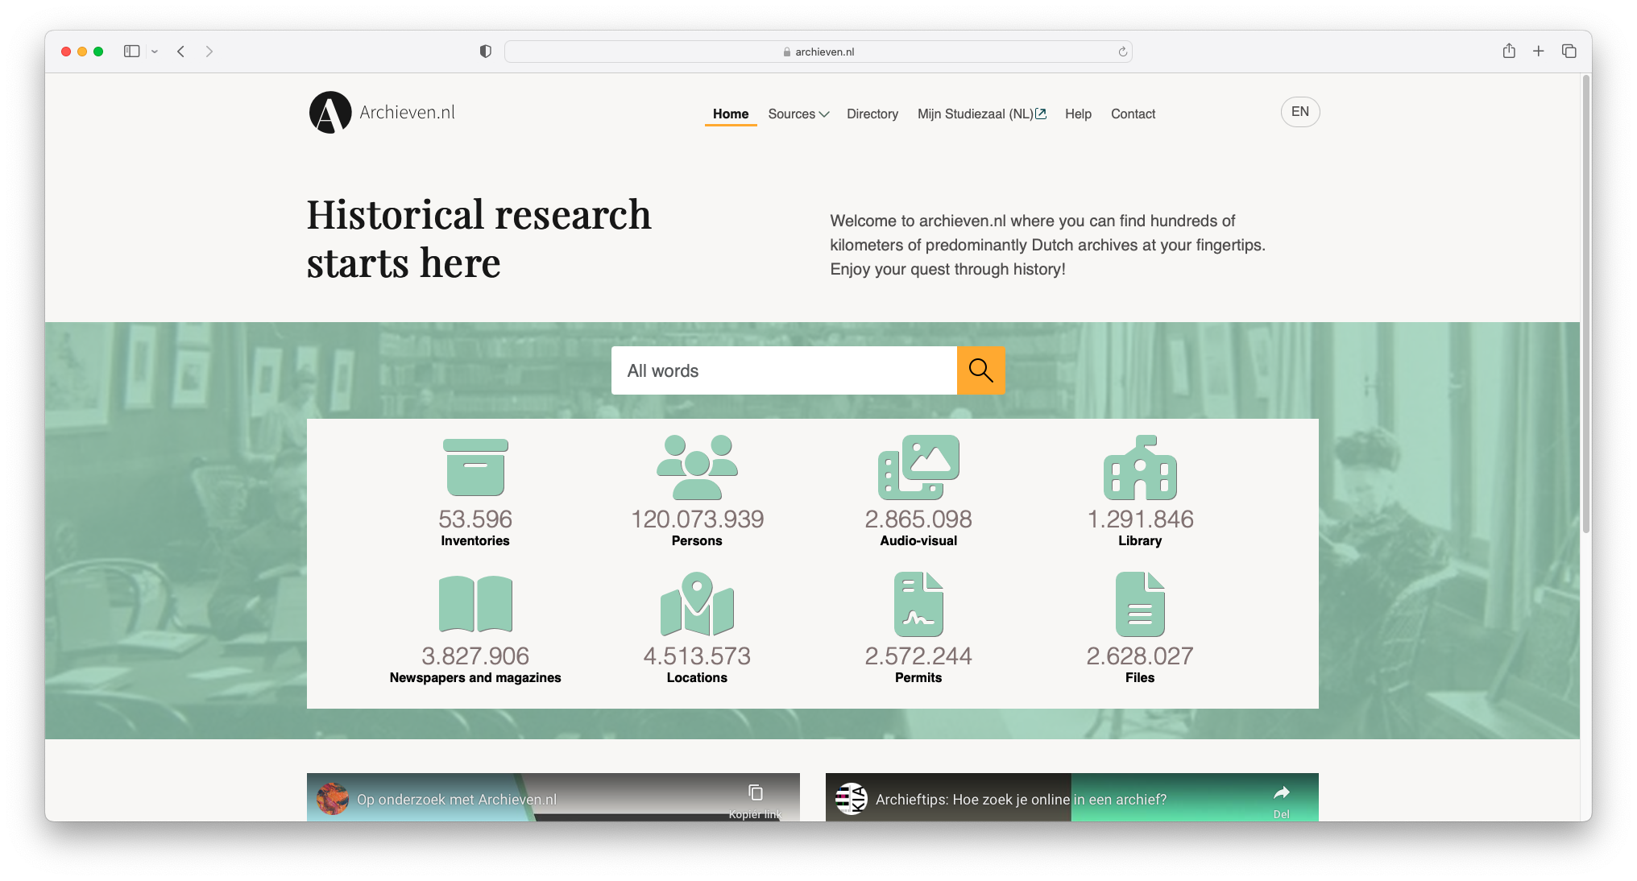Click the Safari sidebar toggle icon
Viewport: 1637px width, 881px height.
point(131,52)
